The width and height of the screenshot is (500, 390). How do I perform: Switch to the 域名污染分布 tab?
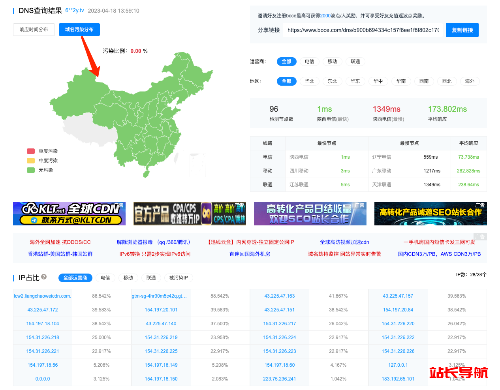pyautogui.click(x=79, y=30)
